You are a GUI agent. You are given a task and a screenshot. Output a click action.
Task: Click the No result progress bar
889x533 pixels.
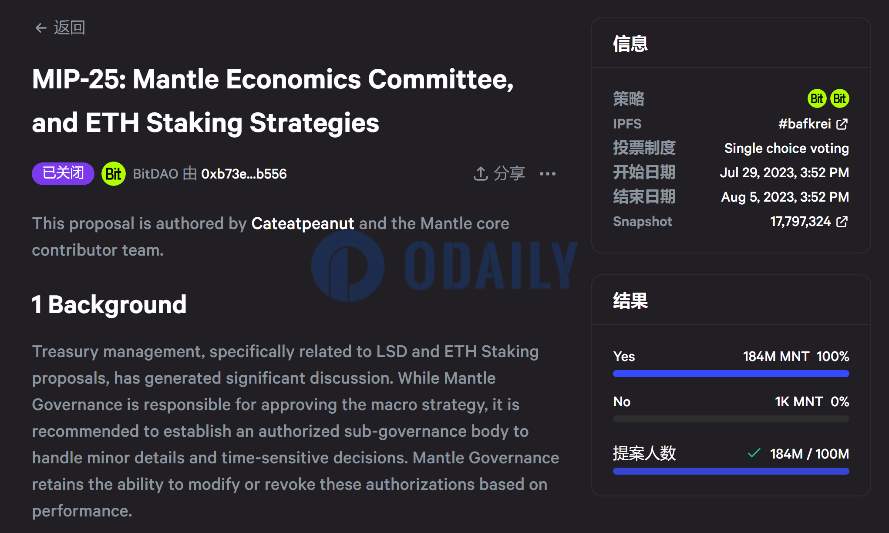click(x=731, y=419)
